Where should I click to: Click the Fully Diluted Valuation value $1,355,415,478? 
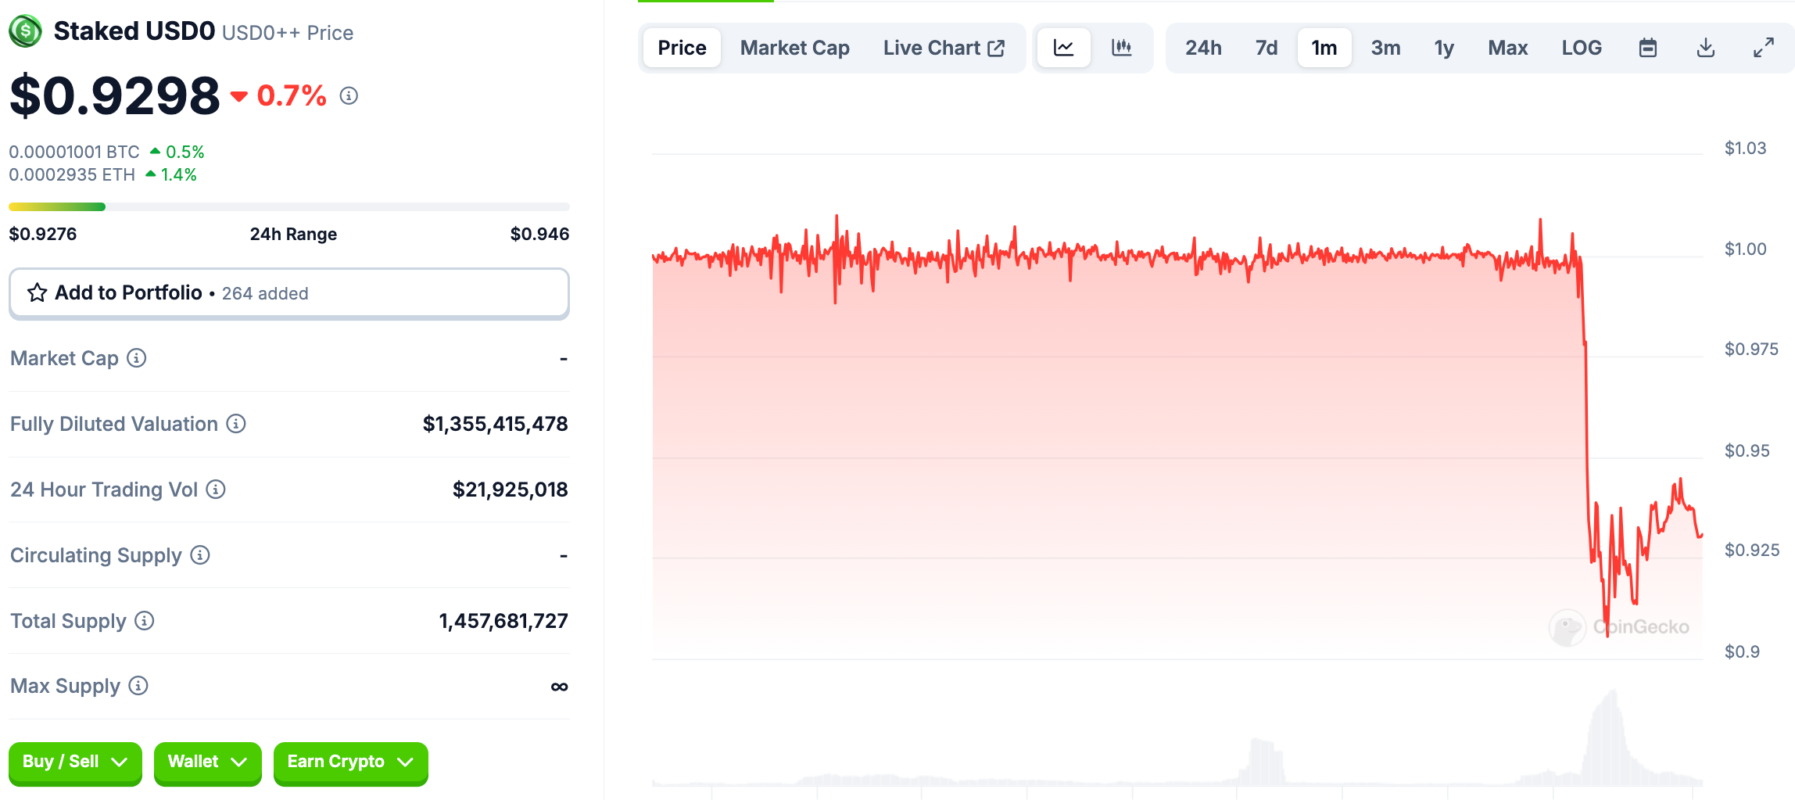pos(495,424)
